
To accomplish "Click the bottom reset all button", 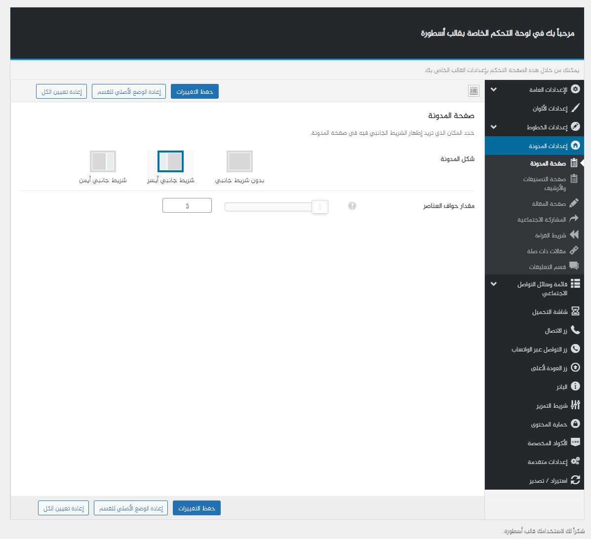I will tap(63, 508).
